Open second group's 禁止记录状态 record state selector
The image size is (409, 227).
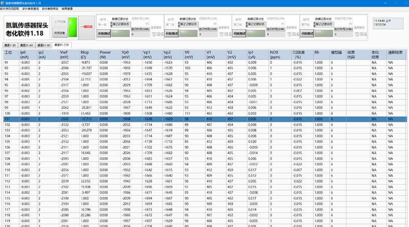189,24
